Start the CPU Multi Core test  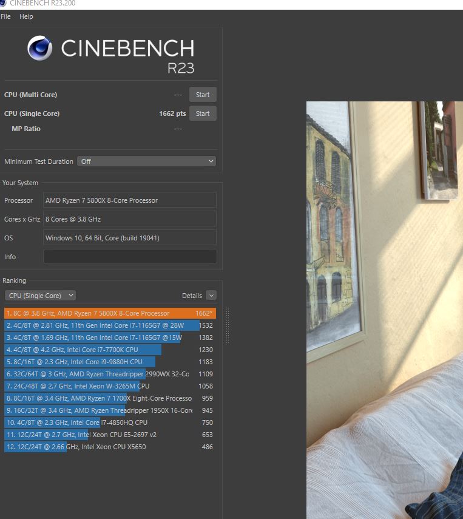coord(203,95)
